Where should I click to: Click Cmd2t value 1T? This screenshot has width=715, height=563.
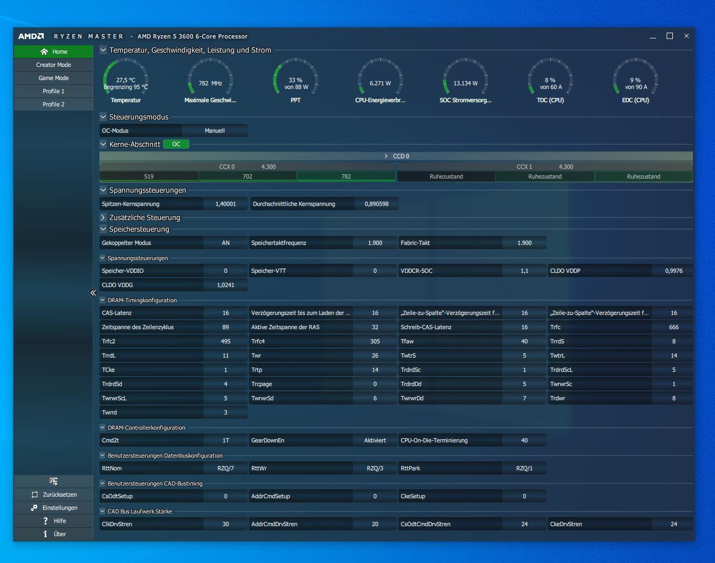point(226,440)
